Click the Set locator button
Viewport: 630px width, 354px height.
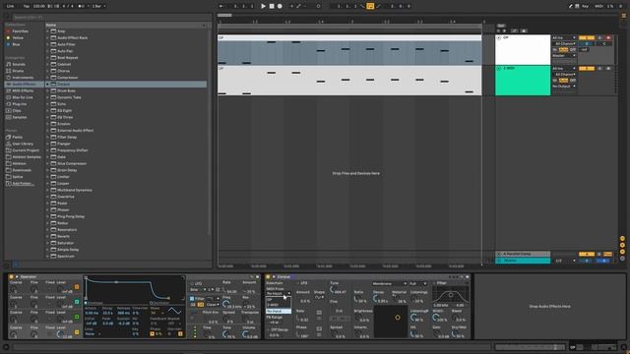[x=501, y=26]
